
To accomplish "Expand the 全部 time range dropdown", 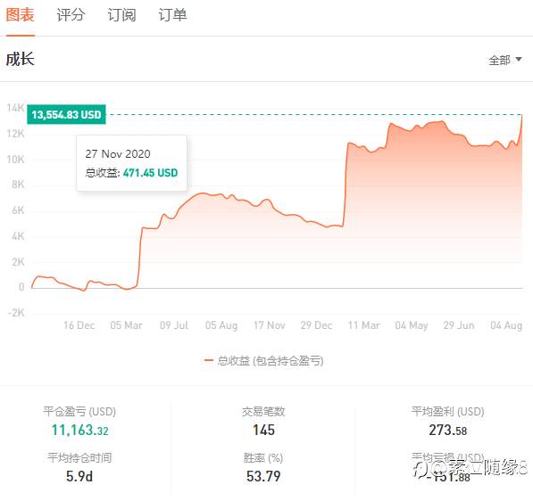I will (x=505, y=61).
